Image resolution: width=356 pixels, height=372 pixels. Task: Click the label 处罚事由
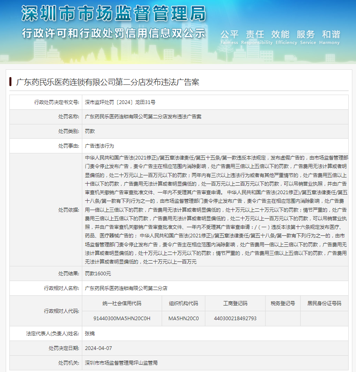(x=69, y=146)
